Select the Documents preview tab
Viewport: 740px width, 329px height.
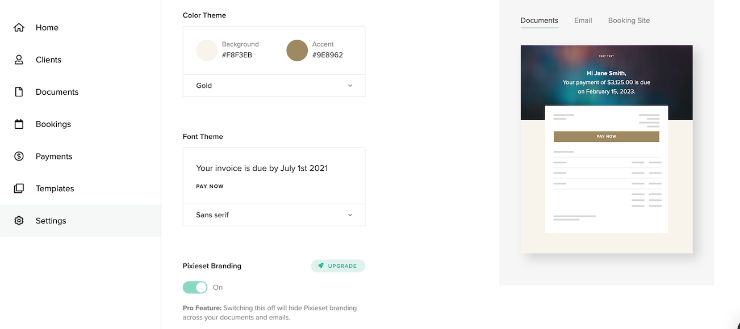[539, 20]
